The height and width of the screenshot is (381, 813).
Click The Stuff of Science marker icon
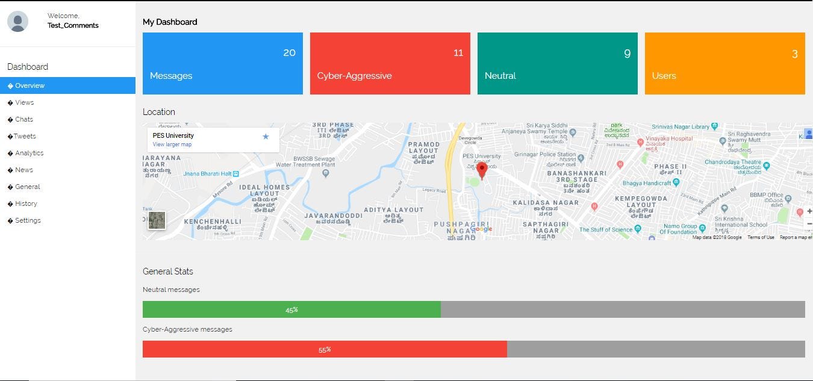(x=638, y=229)
